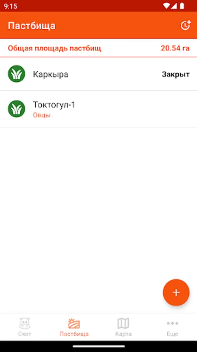Switch to the Еще tab label
The width and height of the screenshot is (197, 352).
coord(172,334)
